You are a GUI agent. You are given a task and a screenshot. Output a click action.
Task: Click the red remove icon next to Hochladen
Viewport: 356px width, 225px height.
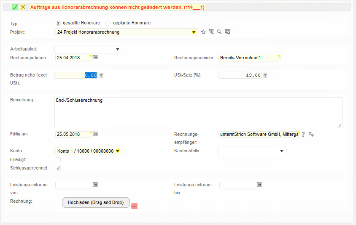[134, 206]
